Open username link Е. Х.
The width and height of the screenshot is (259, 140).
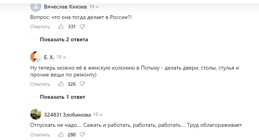point(49,57)
